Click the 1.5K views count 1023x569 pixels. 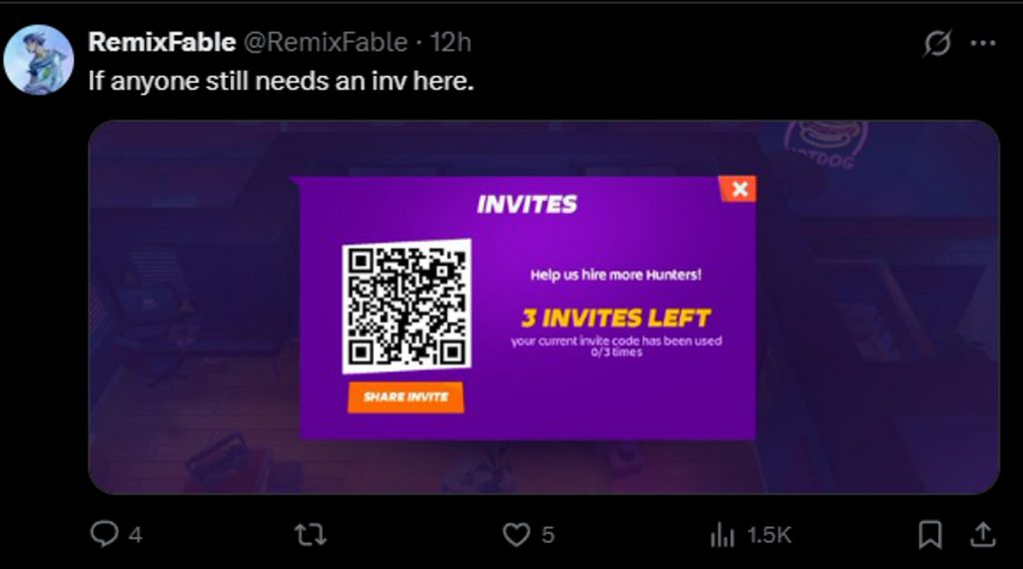click(769, 535)
